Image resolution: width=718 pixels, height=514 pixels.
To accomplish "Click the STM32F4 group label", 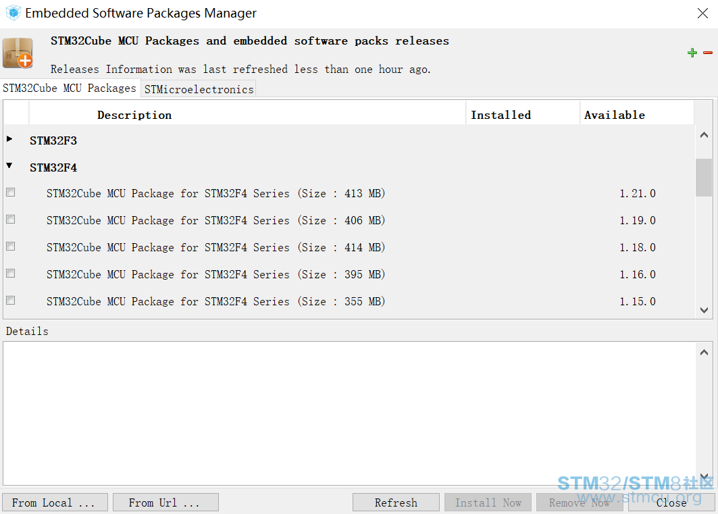I will click(x=53, y=168).
